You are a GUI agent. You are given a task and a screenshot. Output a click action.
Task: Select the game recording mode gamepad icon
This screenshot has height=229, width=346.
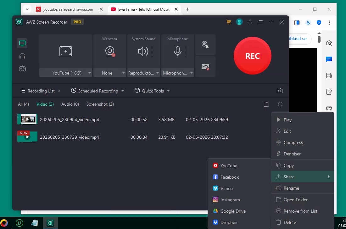coord(22,69)
